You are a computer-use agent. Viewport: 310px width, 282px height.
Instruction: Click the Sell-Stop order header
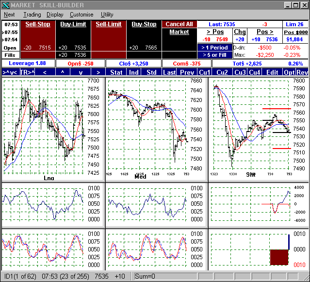click(38, 24)
